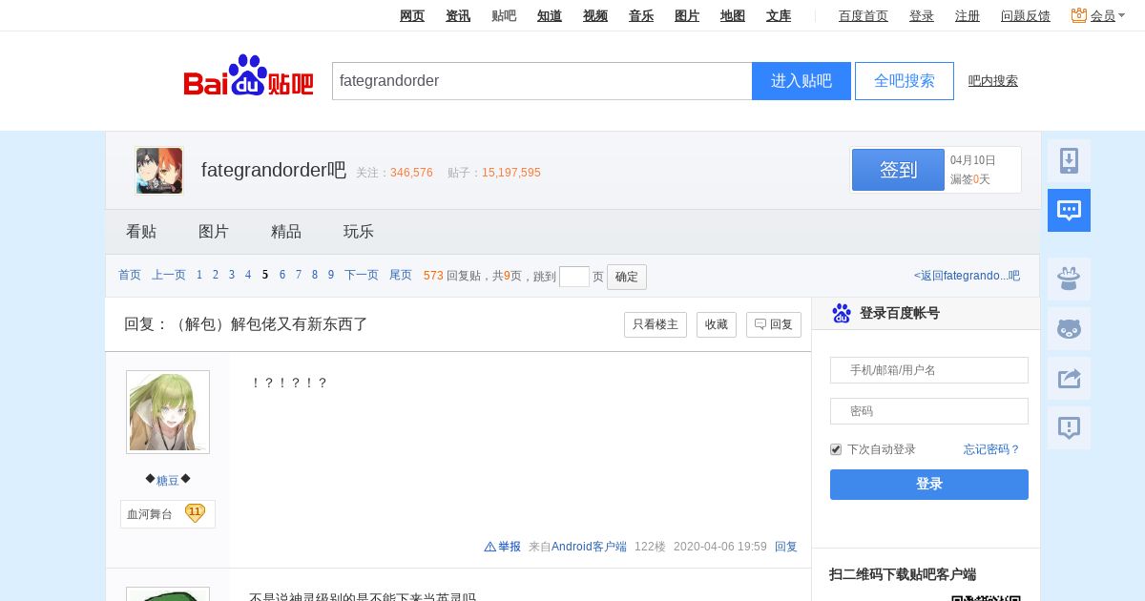Switch to the 图片 forum tab
The image size is (1145, 601).
point(214,232)
